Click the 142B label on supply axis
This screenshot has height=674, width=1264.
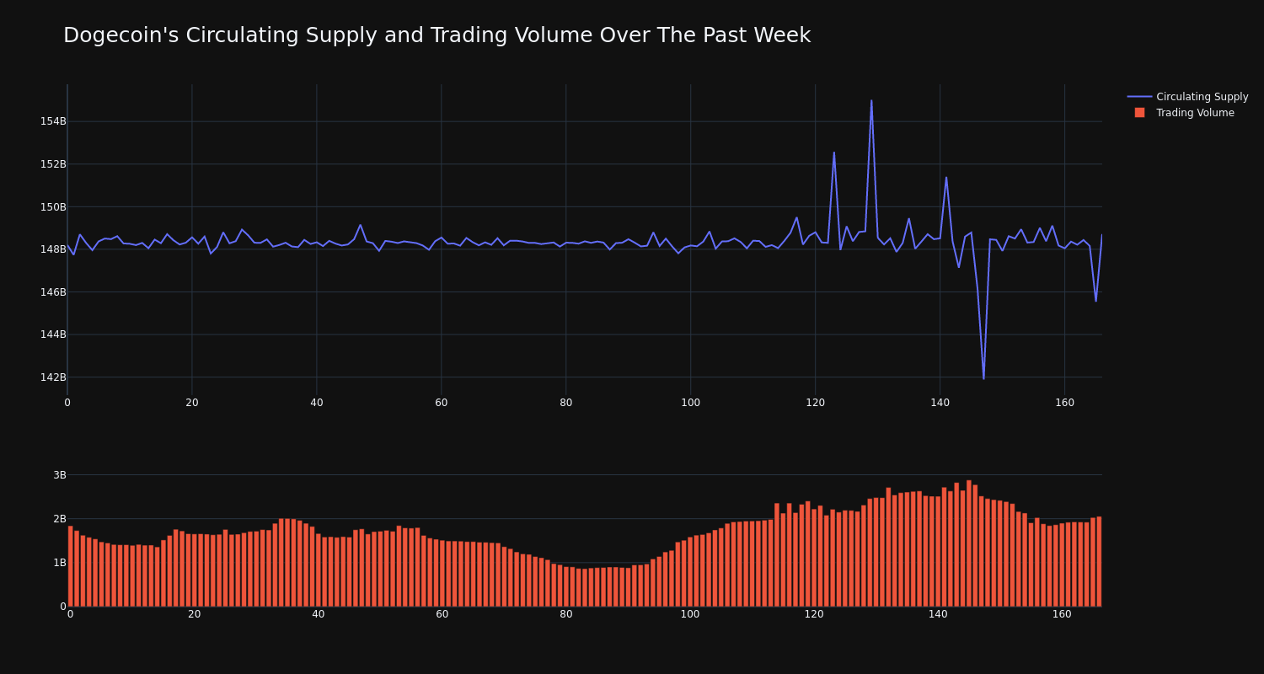[53, 377]
